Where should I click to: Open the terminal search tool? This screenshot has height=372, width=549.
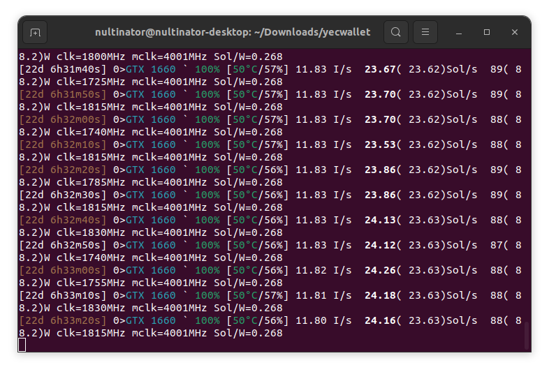point(395,32)
